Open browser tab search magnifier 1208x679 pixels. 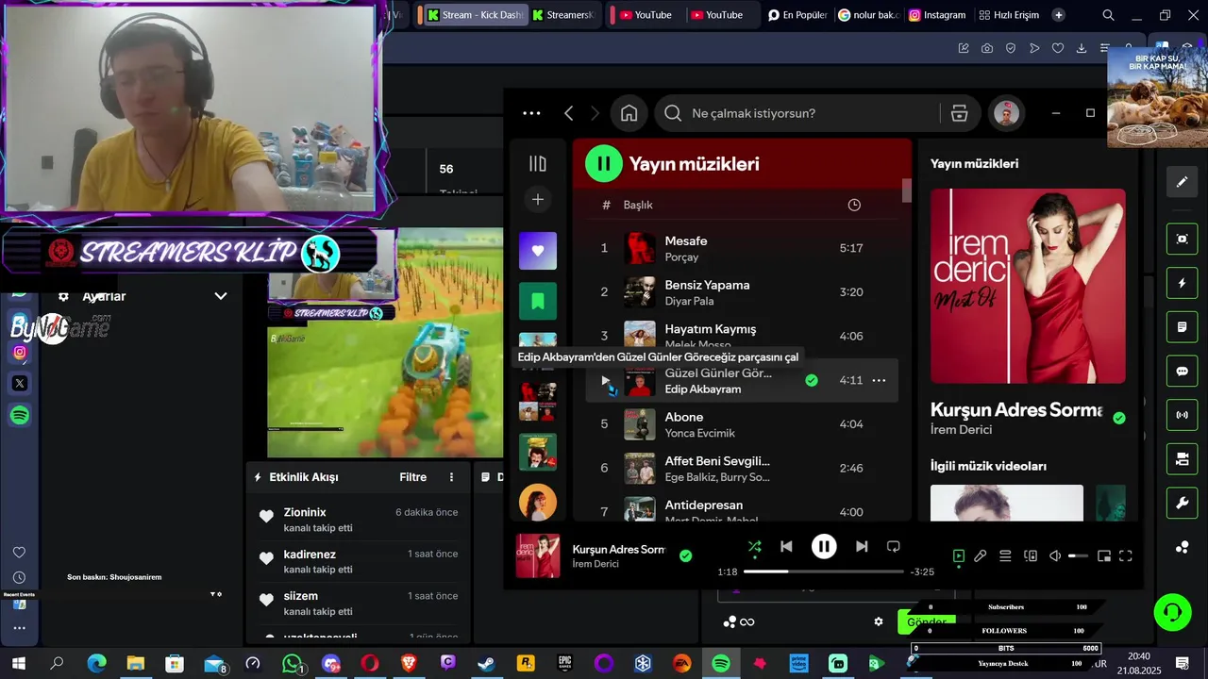(1109, 15)
